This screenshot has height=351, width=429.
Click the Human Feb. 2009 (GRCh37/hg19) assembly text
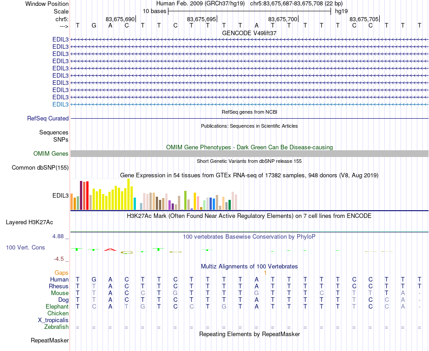[200, 4]
